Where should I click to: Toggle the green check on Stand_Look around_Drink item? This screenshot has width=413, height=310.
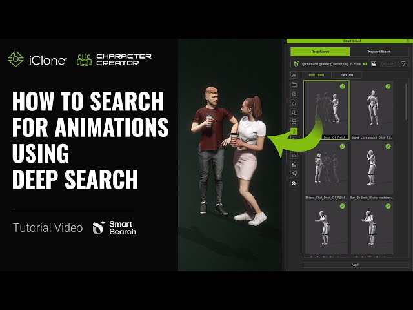[x=388, y=86]
